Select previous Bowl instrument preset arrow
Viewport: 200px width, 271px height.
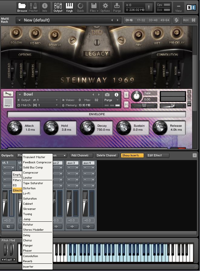tap(93, 95)
